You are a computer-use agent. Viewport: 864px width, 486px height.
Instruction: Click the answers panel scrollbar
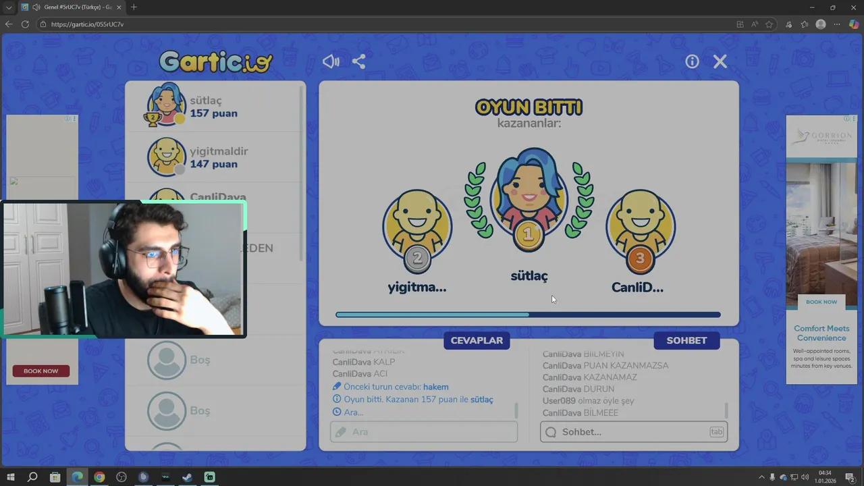[x=516, y=410]
